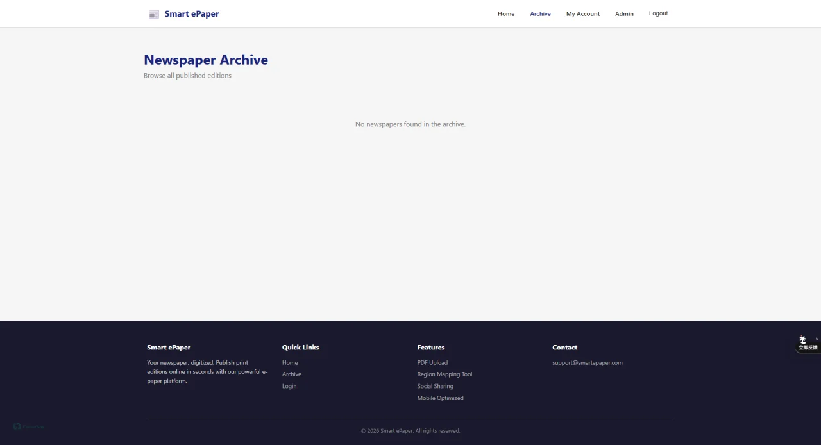821x445 pixels.
Task: Click the Quick Links footer heading
Action: (300, 348)
